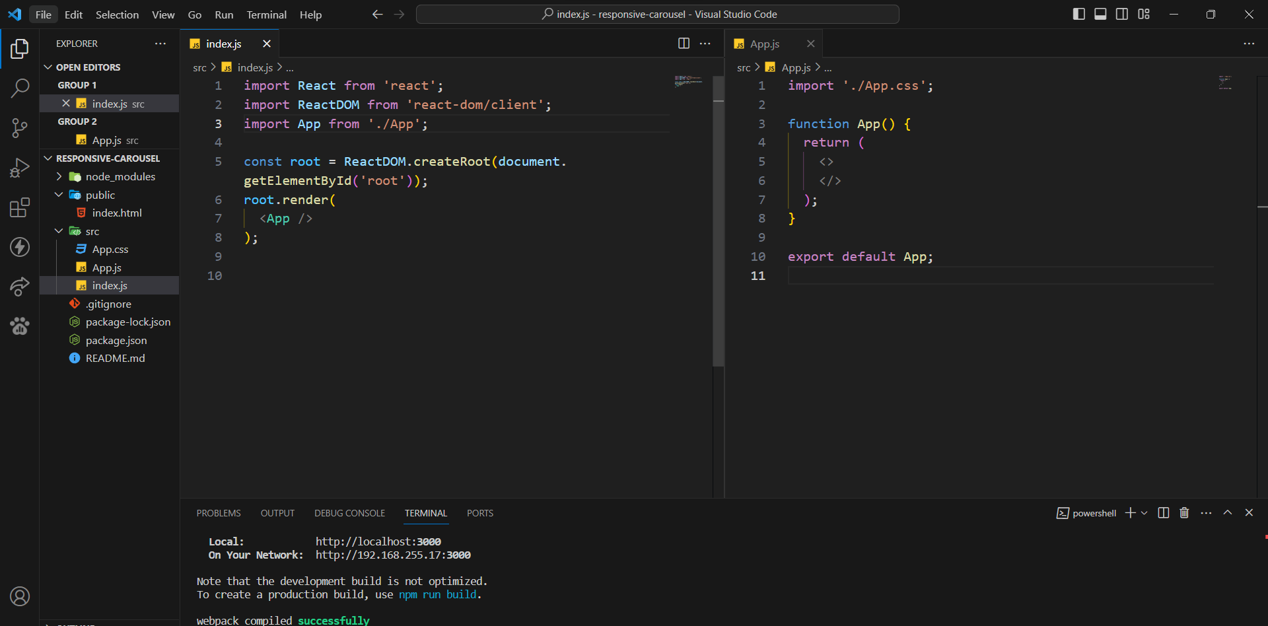Open the Accounts profile icon

point(20,596)
